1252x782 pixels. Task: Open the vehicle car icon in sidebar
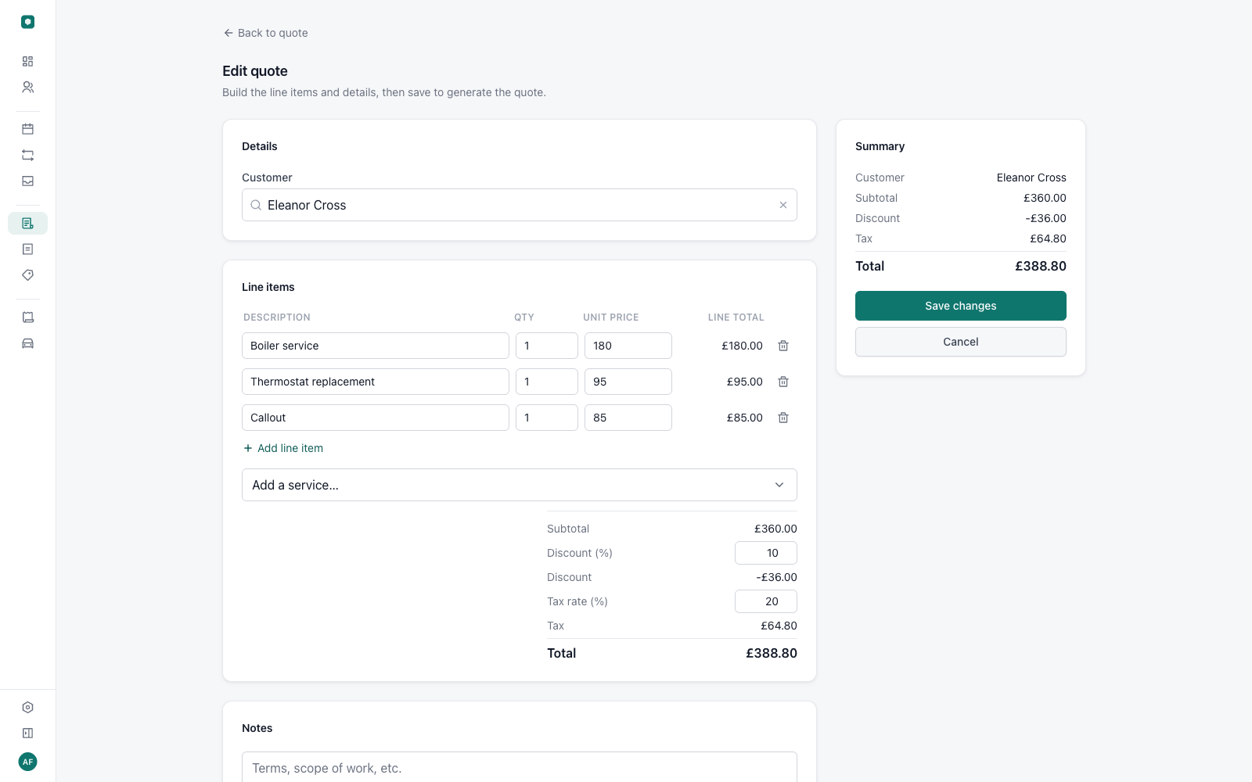click(x=27, y=343)
